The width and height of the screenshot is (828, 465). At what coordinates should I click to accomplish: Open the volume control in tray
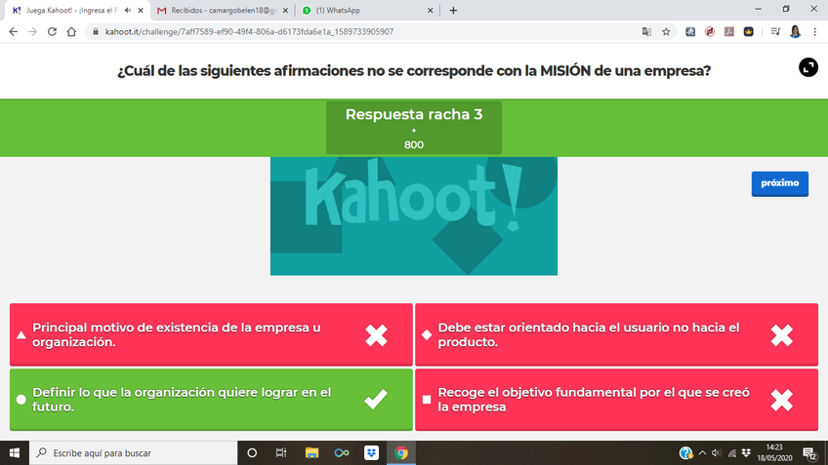pyautogui.click(x=717, y=453)
